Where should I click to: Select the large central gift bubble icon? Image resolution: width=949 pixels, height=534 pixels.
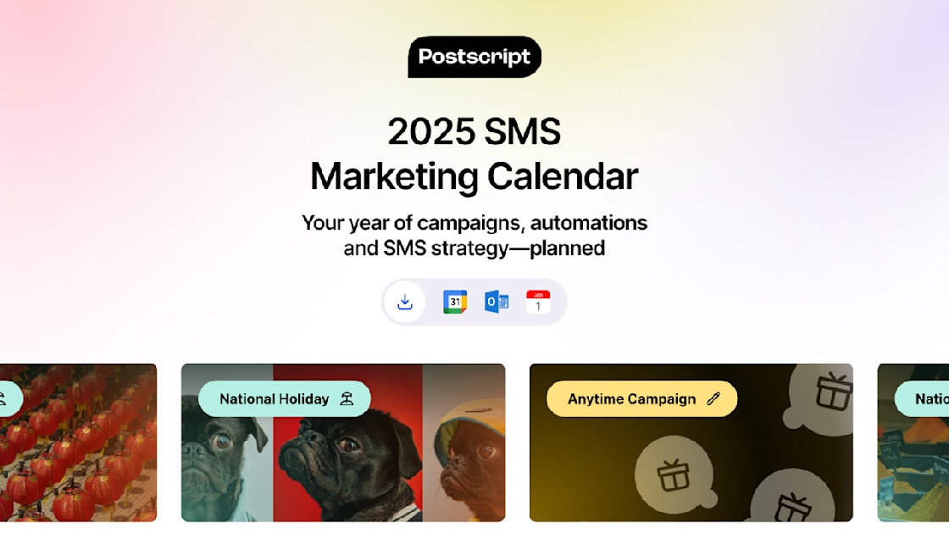674,474
